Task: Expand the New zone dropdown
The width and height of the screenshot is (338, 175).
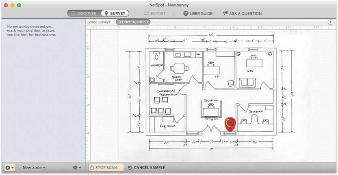Action: tap(34, 167)
